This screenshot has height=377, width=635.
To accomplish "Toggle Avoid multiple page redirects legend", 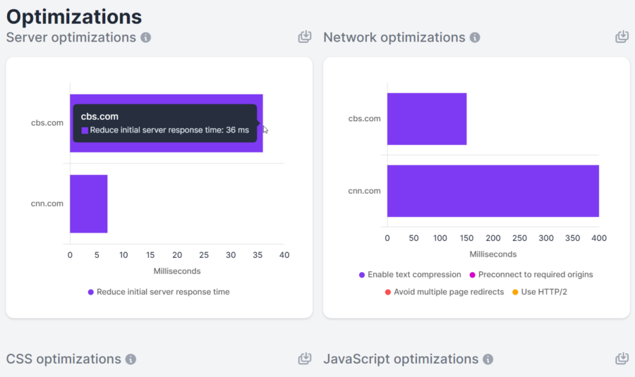I will [445, 292].
